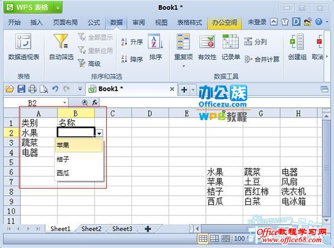Click the printer icon

(x=32, y=89)
